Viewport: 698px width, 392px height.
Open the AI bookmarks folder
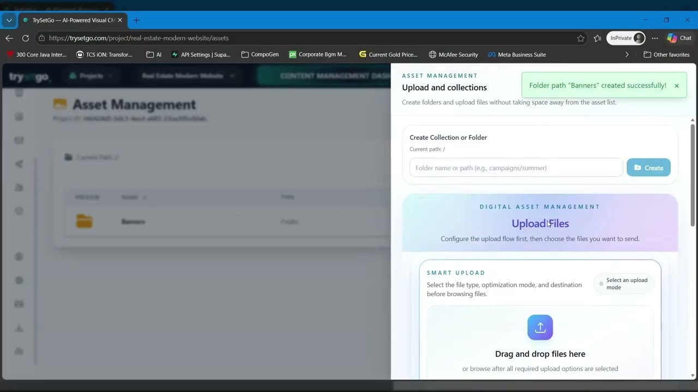click(154, 54)
